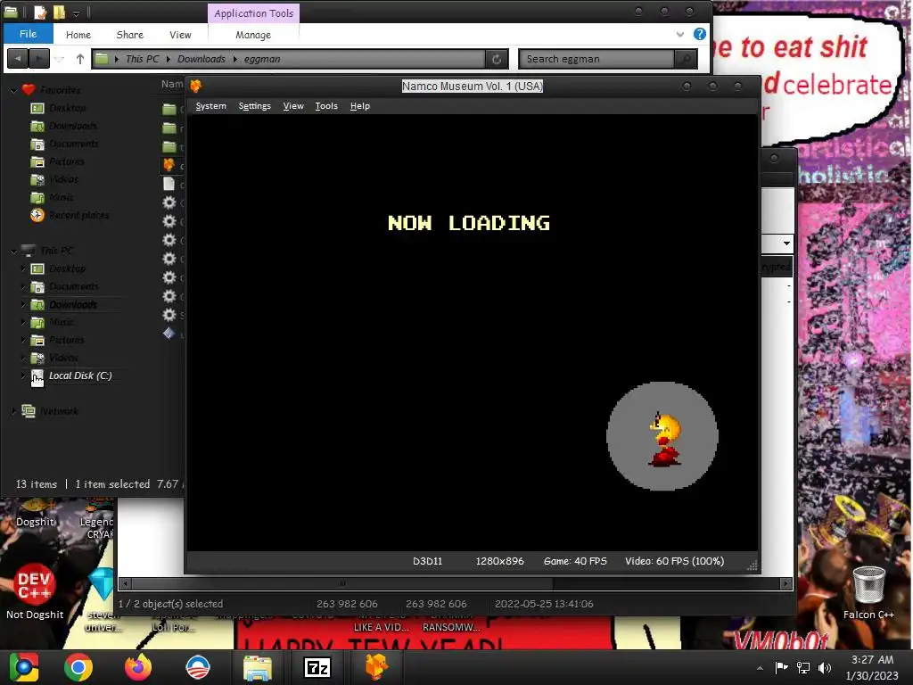The height and width of the screenshot is (685, 913).
Task: Switch to DuckStation taskbar button
Action: pyautogui.click(x=377, y=667)
